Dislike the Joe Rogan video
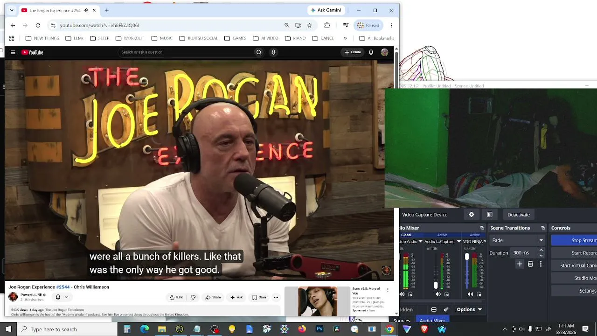The height and width of the screenshot is (336, 597). click(193, 297)
